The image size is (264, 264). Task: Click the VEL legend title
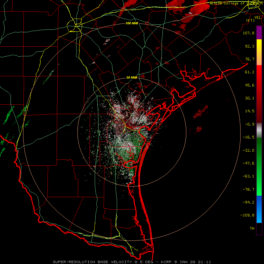(258, 18)
